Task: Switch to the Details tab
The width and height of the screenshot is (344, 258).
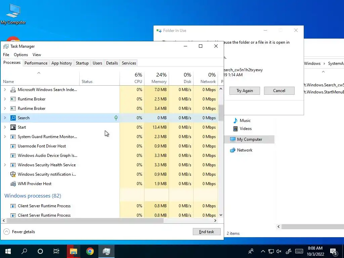Action: coord(112,63)
